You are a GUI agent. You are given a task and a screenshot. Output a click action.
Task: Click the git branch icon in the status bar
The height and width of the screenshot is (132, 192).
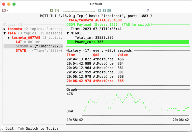tap(148, 10)
